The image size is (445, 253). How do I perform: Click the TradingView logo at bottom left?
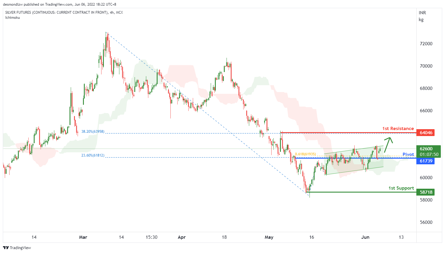(17, 248)
